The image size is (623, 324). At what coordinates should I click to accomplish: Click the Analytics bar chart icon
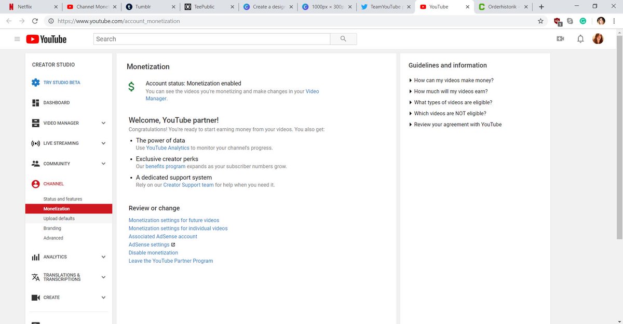click(x=35, y=257)
